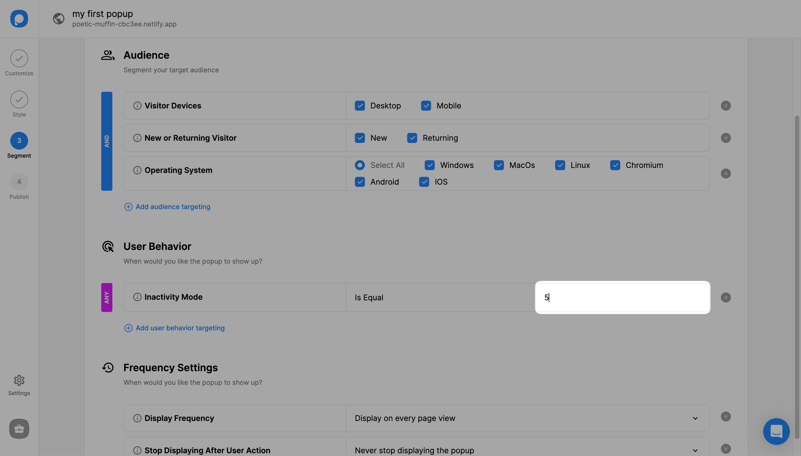Viewport: 801px width, 456px height.
Task: Open the Settings gear icon
Action: click(19, 380)
